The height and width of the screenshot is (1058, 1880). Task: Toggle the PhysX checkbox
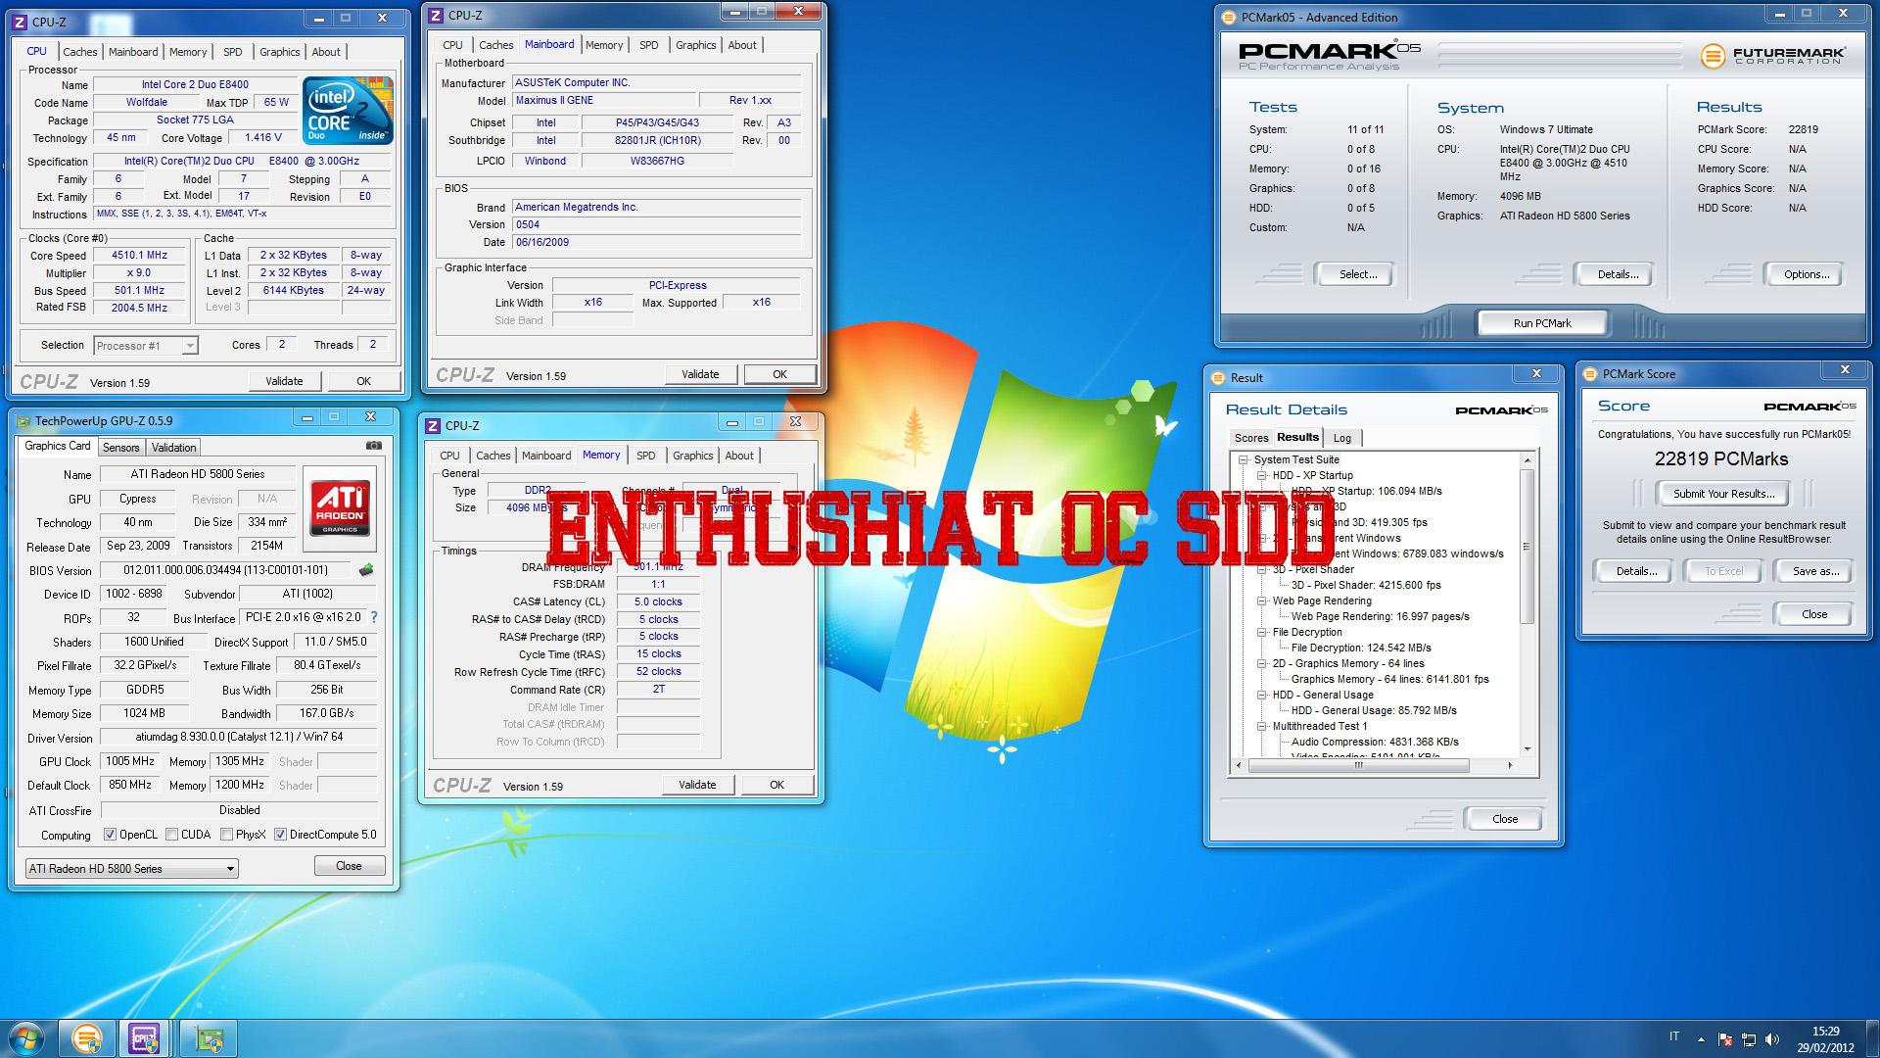click(x=227, y=835)
